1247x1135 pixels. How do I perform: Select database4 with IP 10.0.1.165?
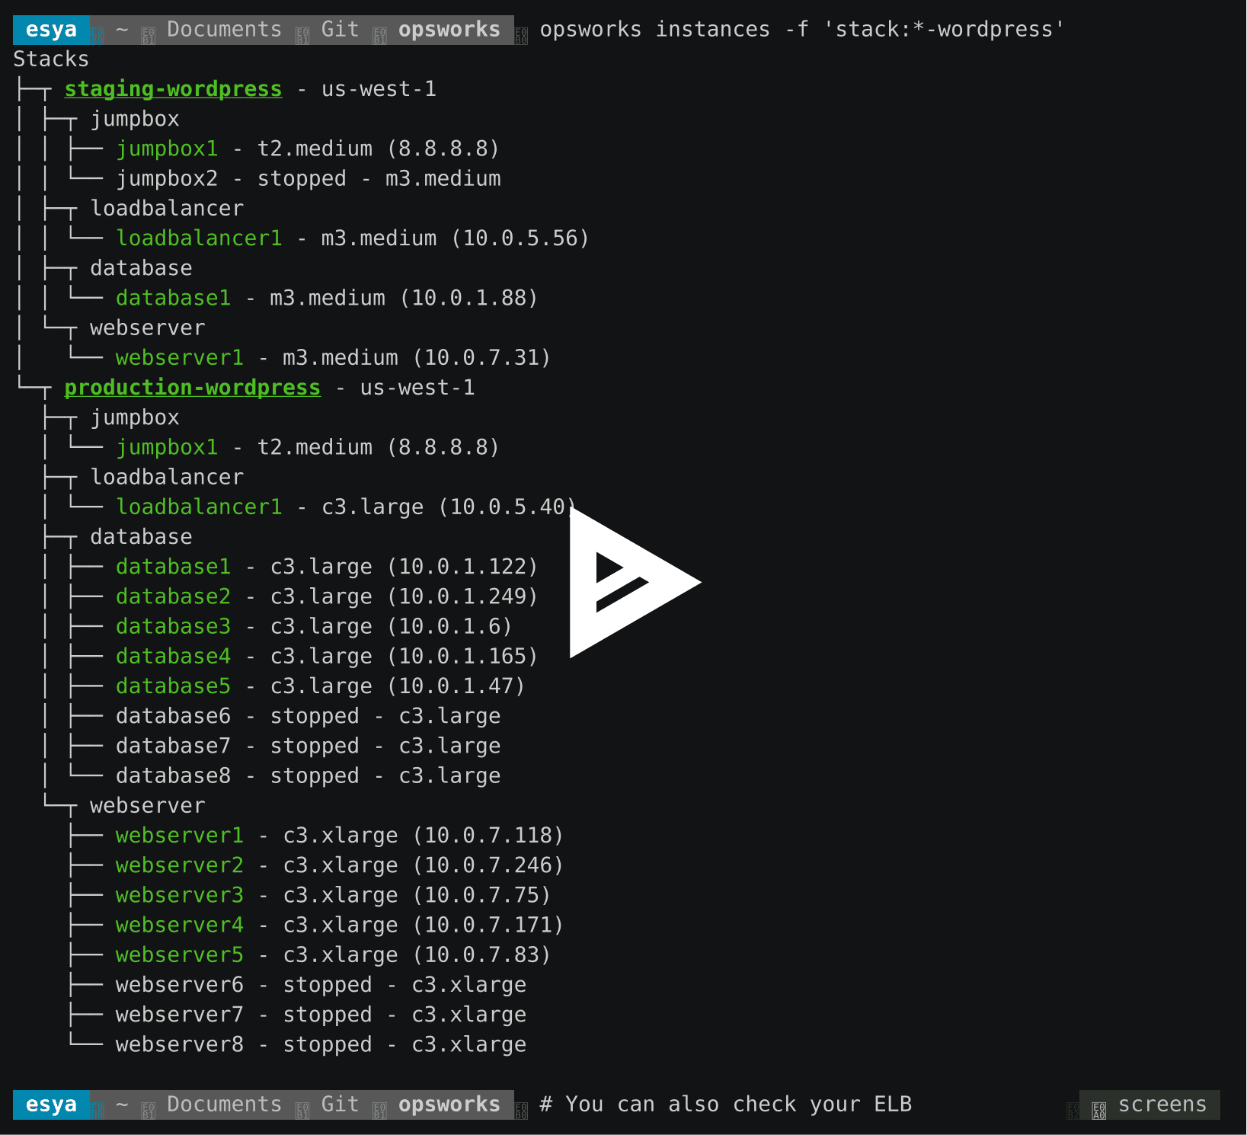pyautogui.click(x=327, y=656)
